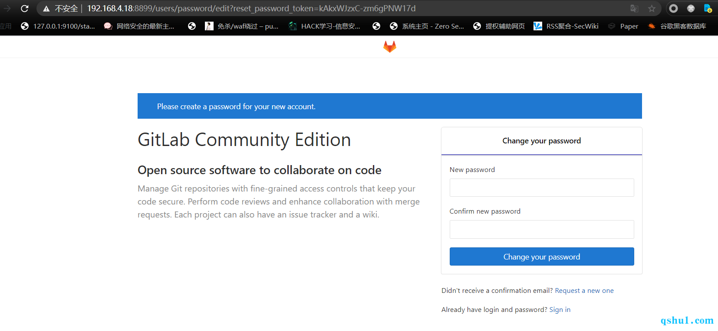The image size is (718, 331).
Task: Bookmark this page with star icon
Action: [652, 8]
